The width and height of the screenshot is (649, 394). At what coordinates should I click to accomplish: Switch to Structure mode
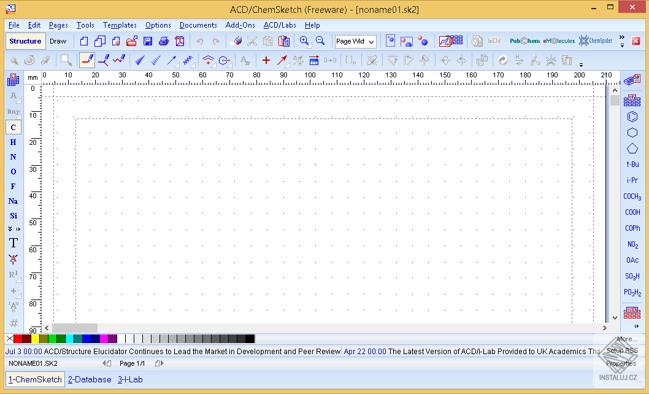[25, 41]
